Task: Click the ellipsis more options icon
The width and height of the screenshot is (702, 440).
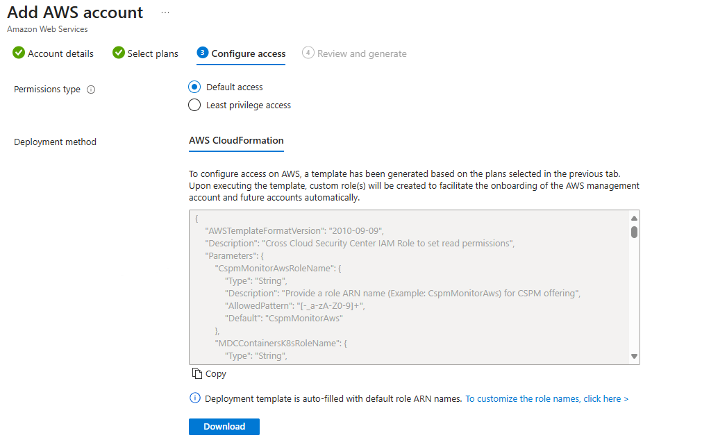Action: tap(165, 12)
